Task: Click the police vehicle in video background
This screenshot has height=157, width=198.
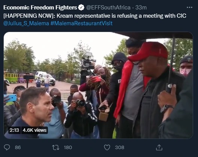Action: (45, 78)
